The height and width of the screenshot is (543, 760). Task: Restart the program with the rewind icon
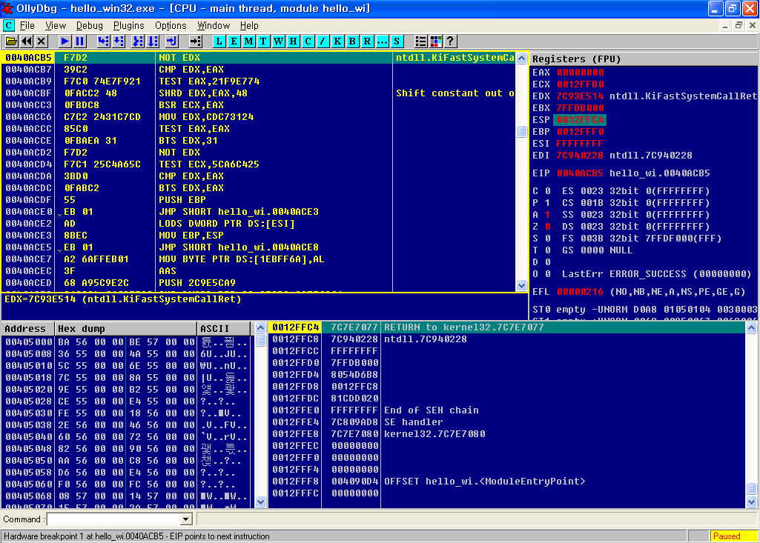[x=27, y=41]
